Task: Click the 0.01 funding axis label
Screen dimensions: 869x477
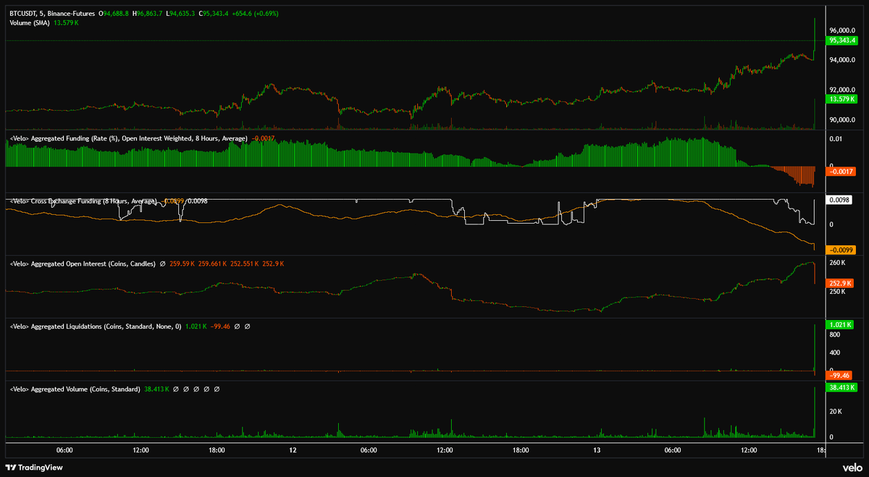Action: coord(836,138)
